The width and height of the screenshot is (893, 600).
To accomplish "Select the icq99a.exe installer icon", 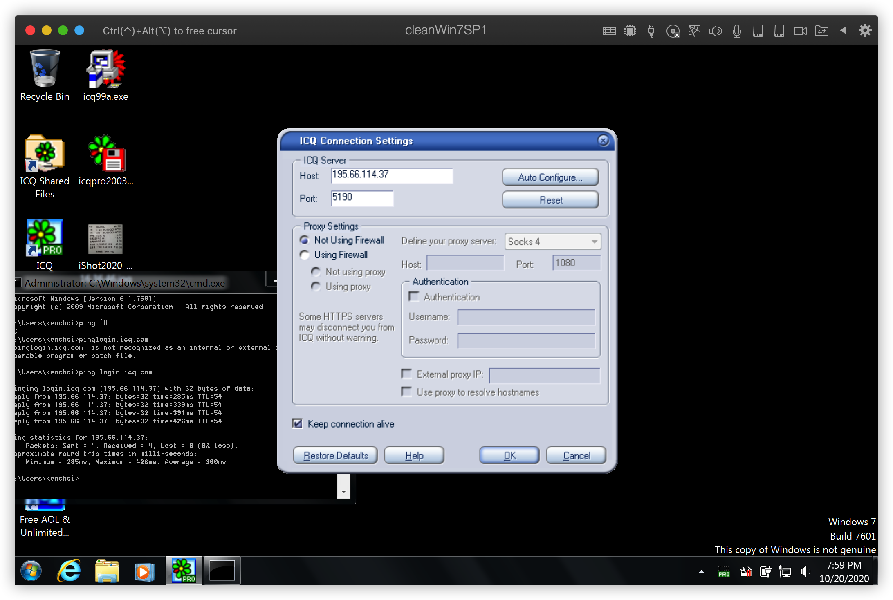I will tap(105, 75).
